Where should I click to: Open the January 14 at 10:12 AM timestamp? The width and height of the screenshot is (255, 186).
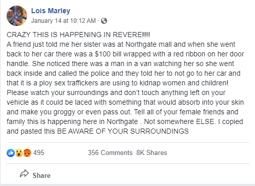pyautogui.click(x=63, y=21)
